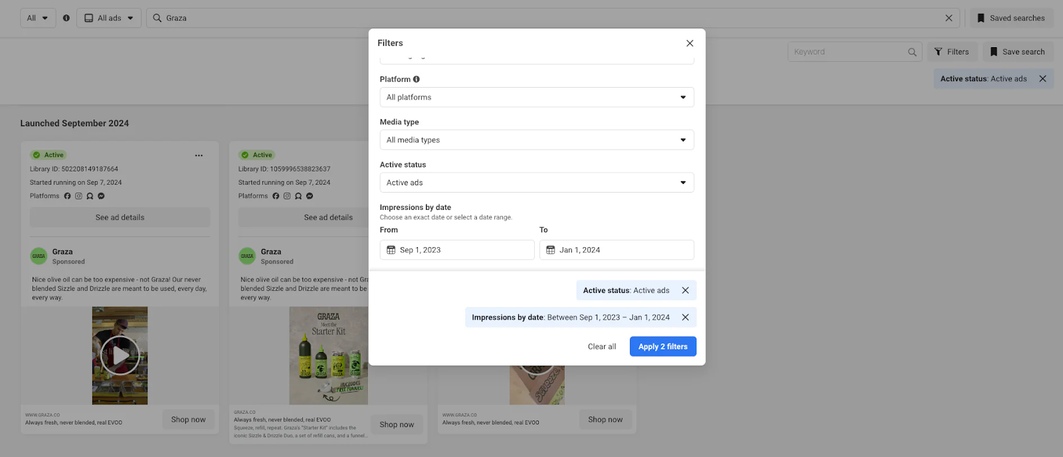Click Clear all filters link
Viewport: 1063px width, 457px height.
point(602,347)
